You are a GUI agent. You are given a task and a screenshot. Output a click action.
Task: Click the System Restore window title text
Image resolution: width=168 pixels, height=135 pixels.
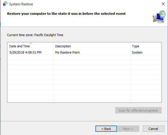tap(21, 4)
